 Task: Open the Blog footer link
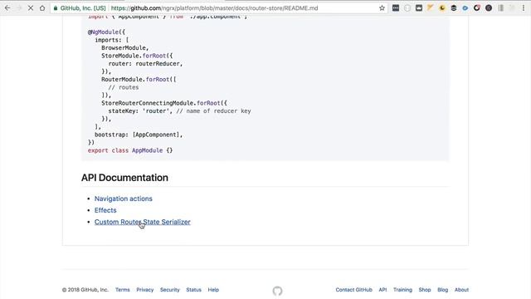(x=442, y=290)
